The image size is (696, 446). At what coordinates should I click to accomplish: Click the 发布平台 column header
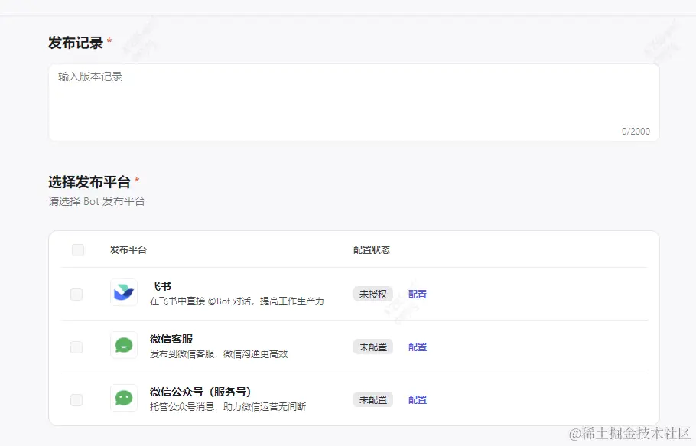128,250
